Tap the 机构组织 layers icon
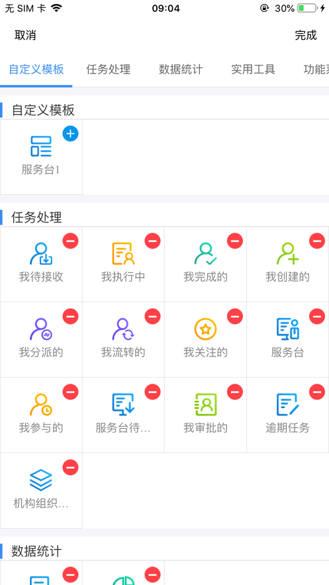329x585 pixels. [x=41, y=480]
